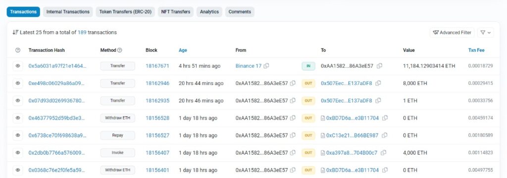507x178 pixels.
Task: Preview transaction 0x5a6031a97f21e1464 with eye icon
Action: point(18,66)
